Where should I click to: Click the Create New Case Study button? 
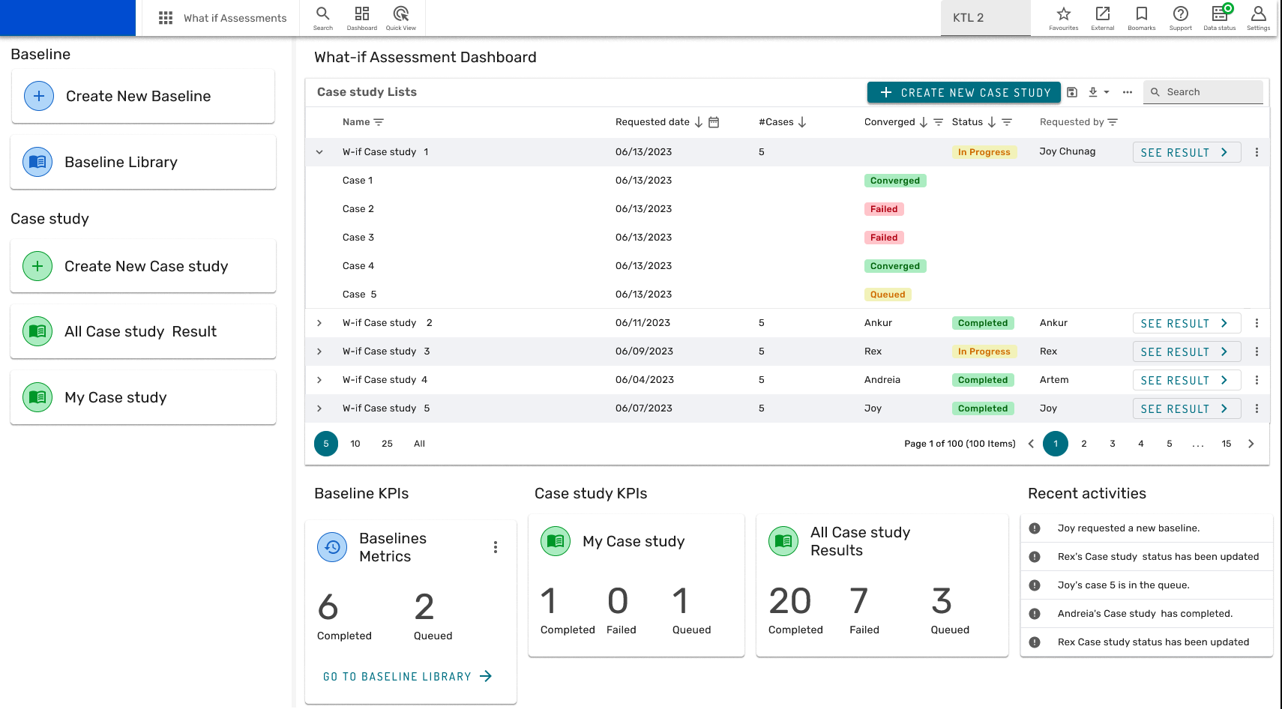tap(963, 92)
